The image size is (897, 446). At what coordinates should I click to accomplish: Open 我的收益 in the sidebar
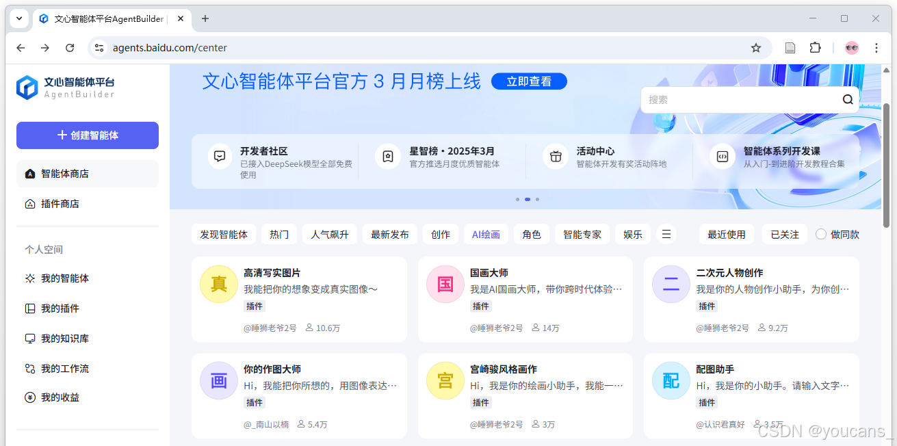coord(88,397)
